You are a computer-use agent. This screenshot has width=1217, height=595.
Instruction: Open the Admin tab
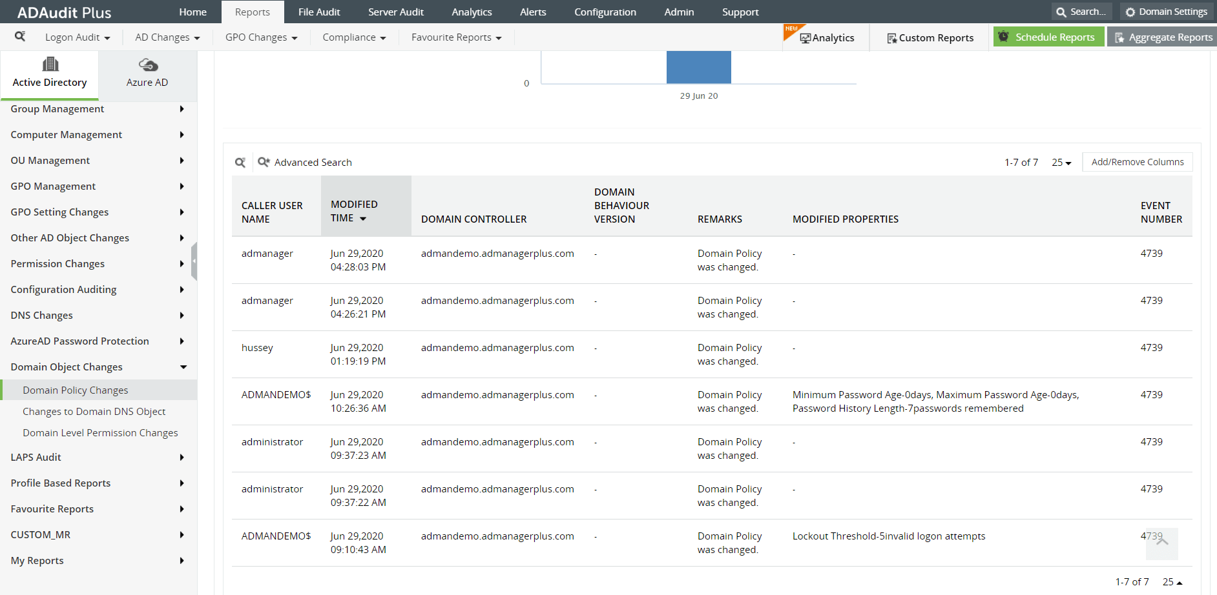tap(679, 12)
